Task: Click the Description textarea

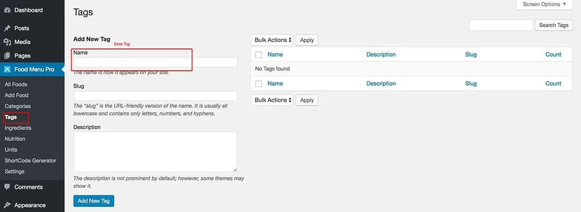Action: (155, 151)
